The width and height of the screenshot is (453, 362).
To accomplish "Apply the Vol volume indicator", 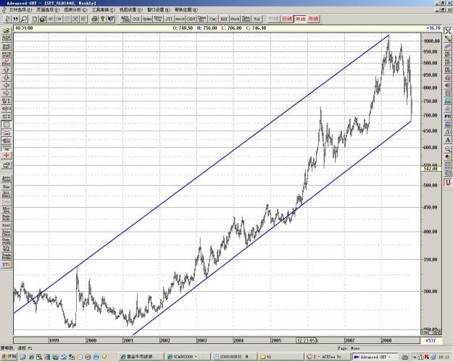I will [x=257, y=19].
